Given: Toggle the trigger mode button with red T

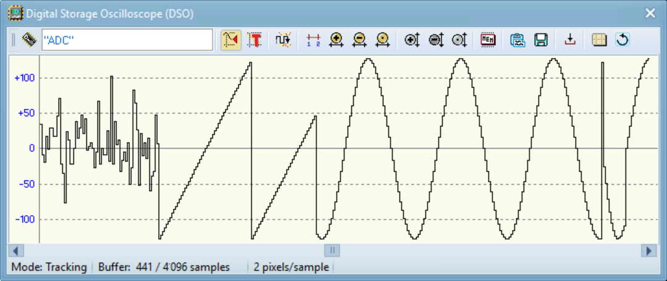Looking at the screenshot, I should tap(254, 40).
